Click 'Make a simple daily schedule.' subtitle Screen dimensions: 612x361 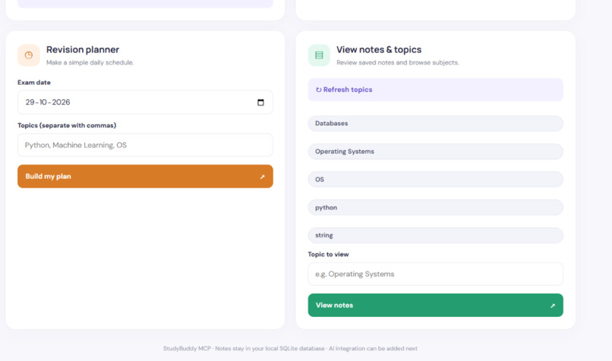(90, 62)
